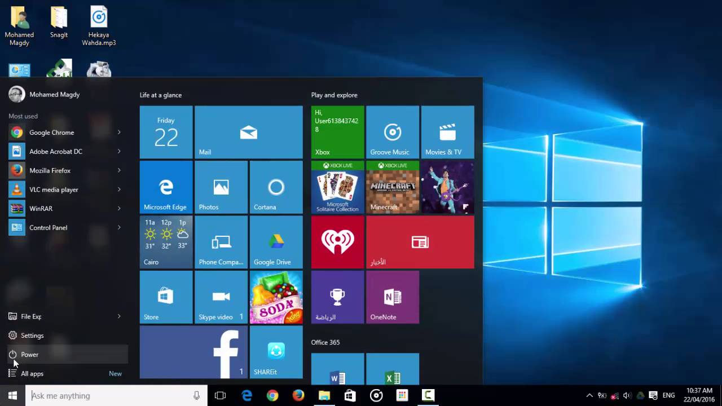Open File Explorer from the taskbar
Viewport: 722px width, 406px height.
click(x=324, y=395)
